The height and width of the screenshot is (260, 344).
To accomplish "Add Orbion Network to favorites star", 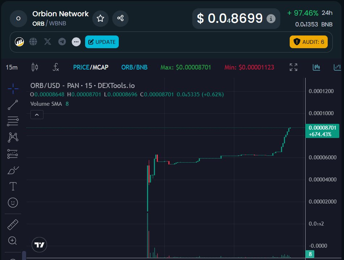I will [x=100, y=18].
